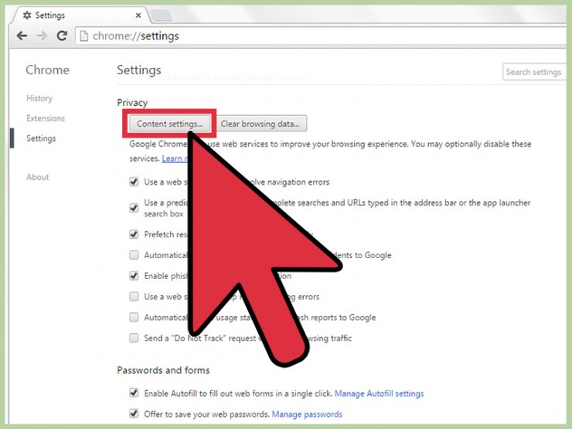The width and height of the screenshot is (572, 429).
Task: Enable the "Do Not Track" request checkbox
Action: click(134, 338)
